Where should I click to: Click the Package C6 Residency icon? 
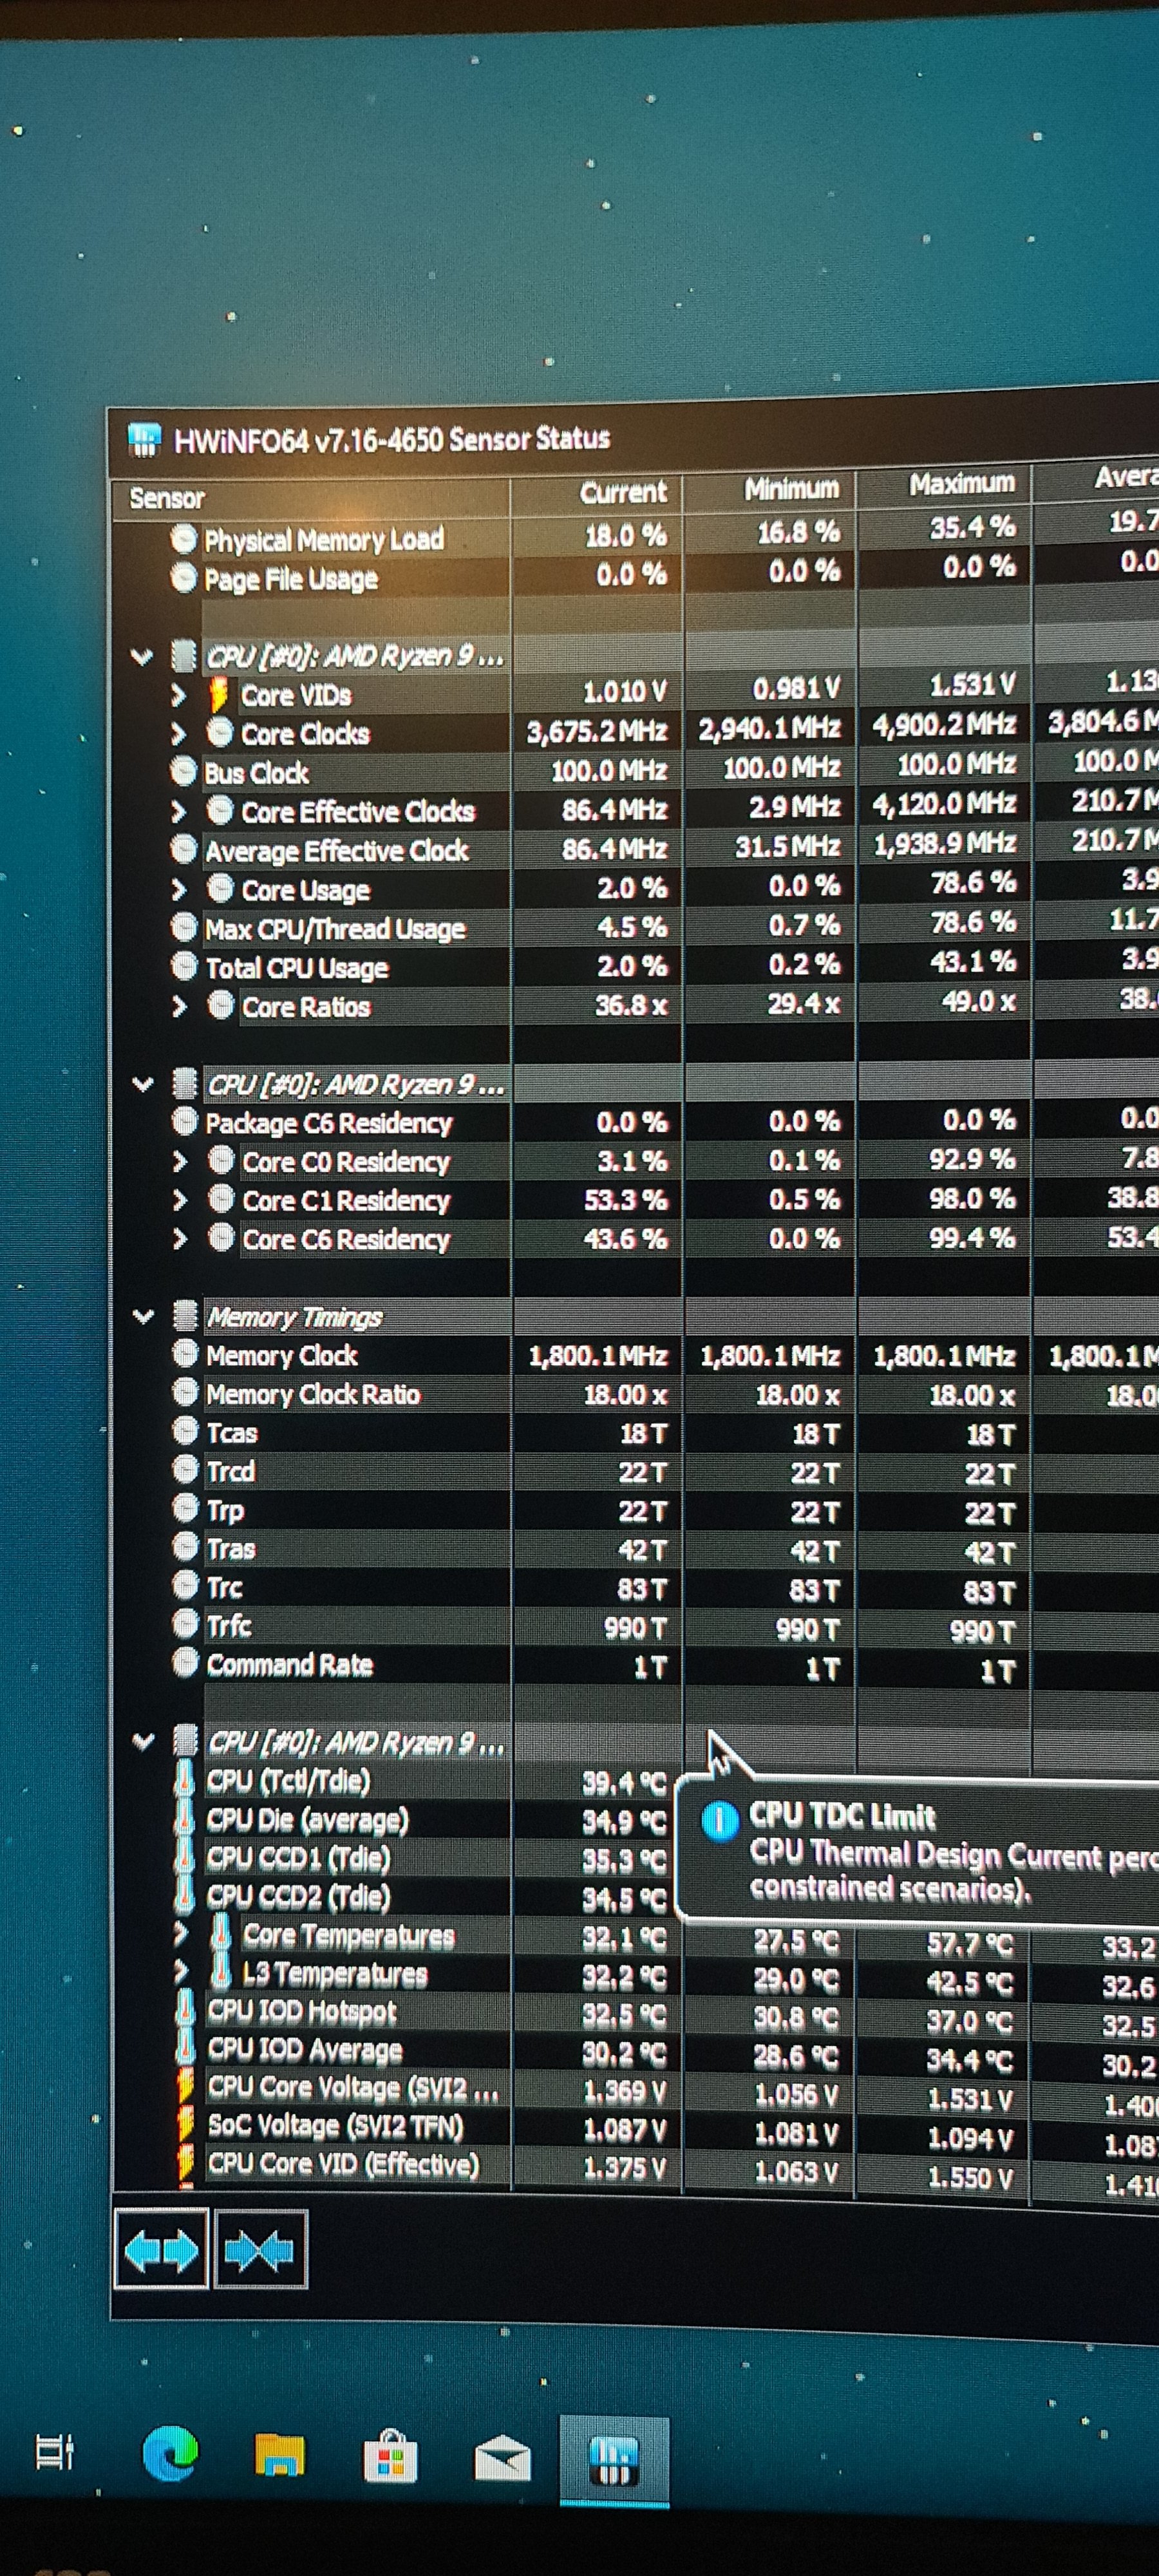[185, 1121]
